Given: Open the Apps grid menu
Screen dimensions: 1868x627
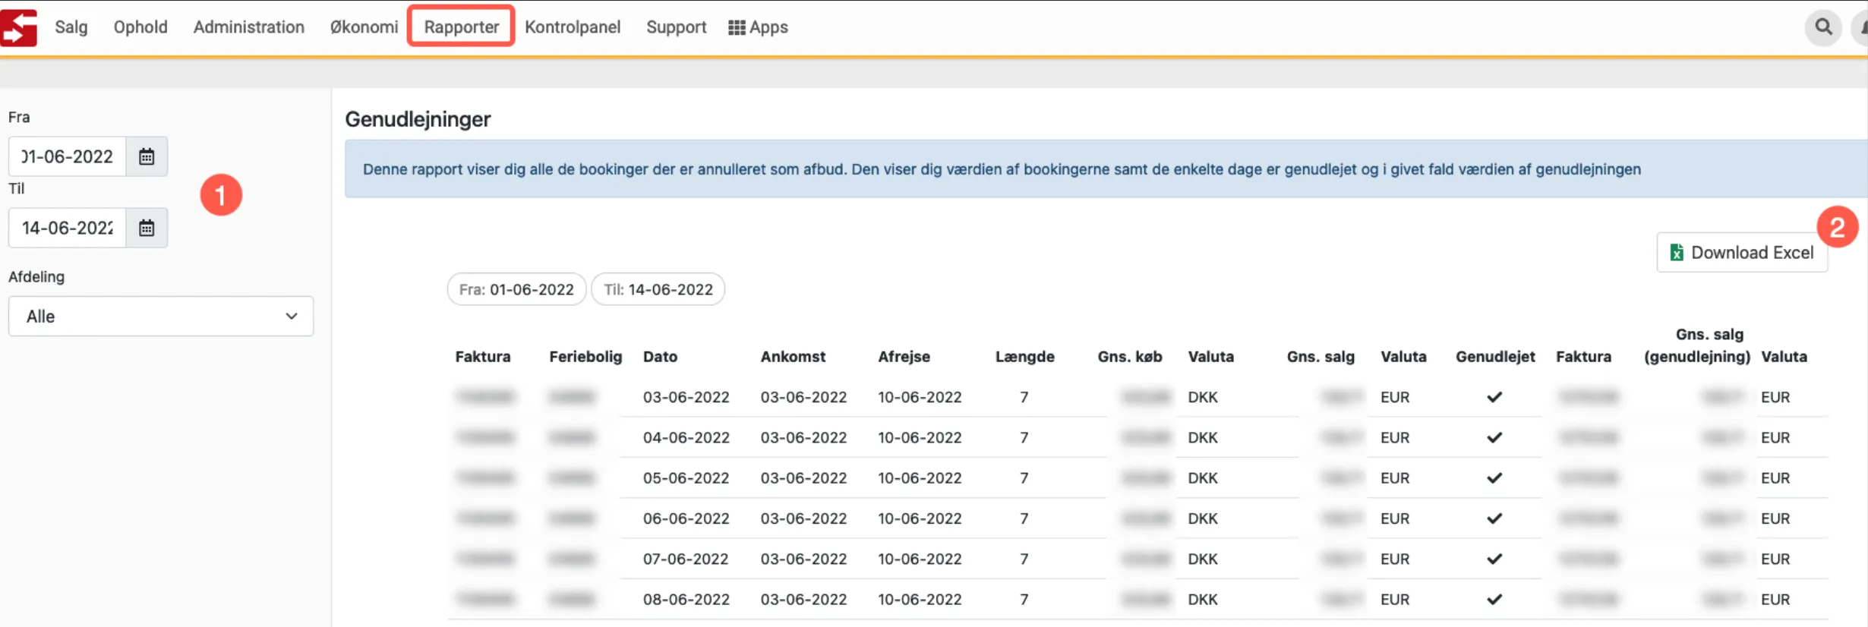Looking at the screenshot, I should coord(758,27).
